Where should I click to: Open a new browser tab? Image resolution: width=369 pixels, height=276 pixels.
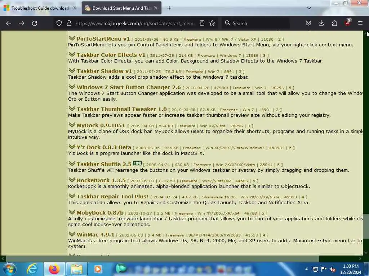pyautogui.click(x=169, y=8)
